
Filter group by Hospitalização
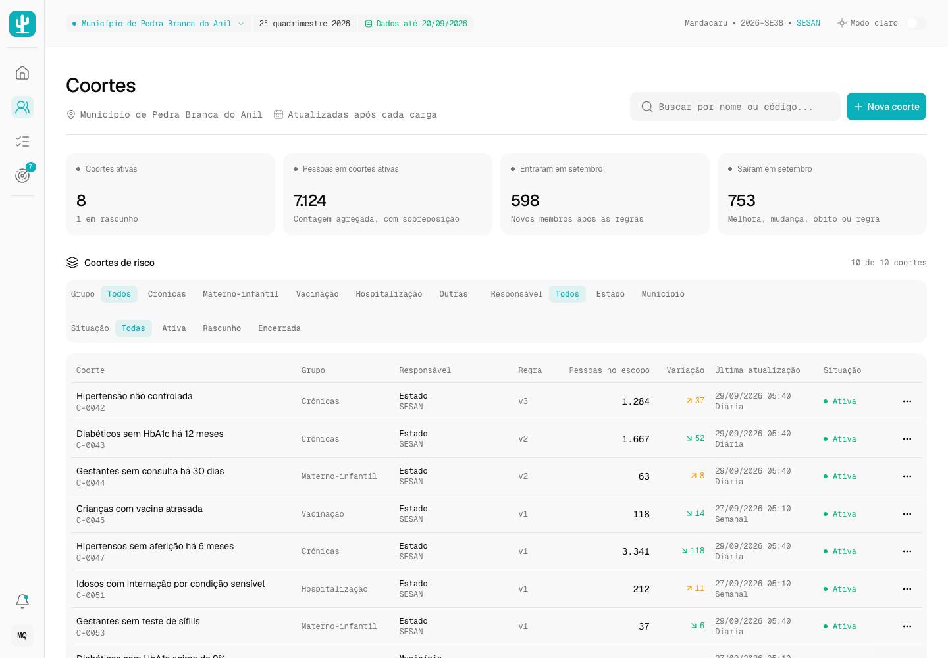click(389, 294)
